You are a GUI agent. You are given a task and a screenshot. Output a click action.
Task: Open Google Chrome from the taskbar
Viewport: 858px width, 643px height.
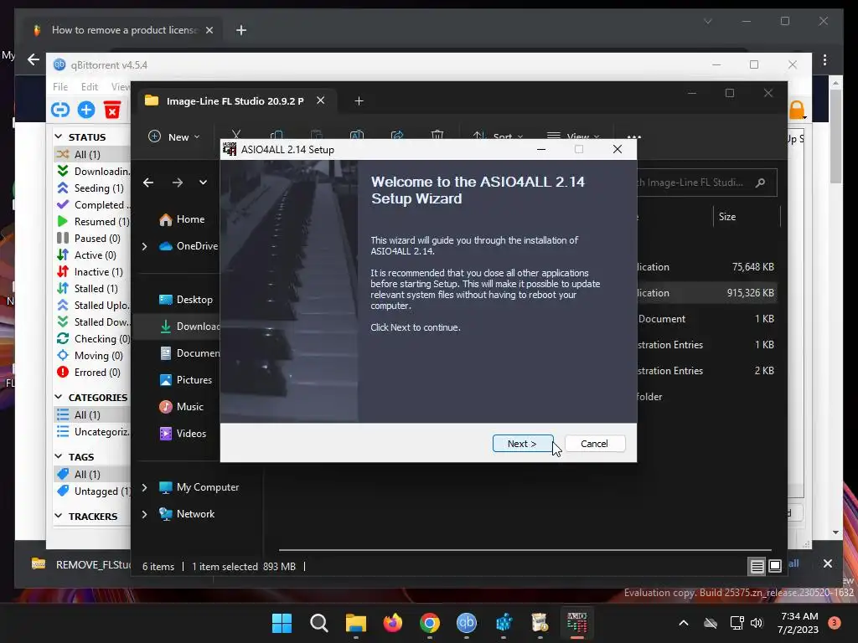point(430,623)
